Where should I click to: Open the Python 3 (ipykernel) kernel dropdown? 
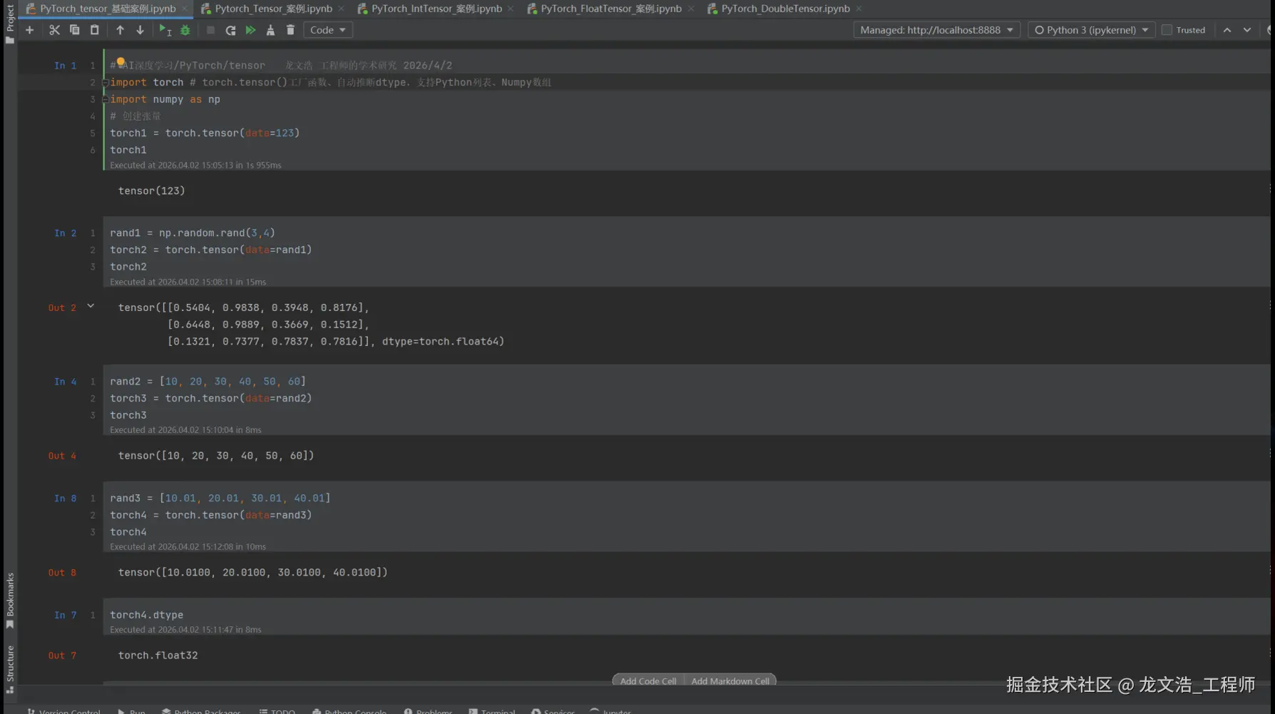pyautogui.click(x=1091, y=30)
